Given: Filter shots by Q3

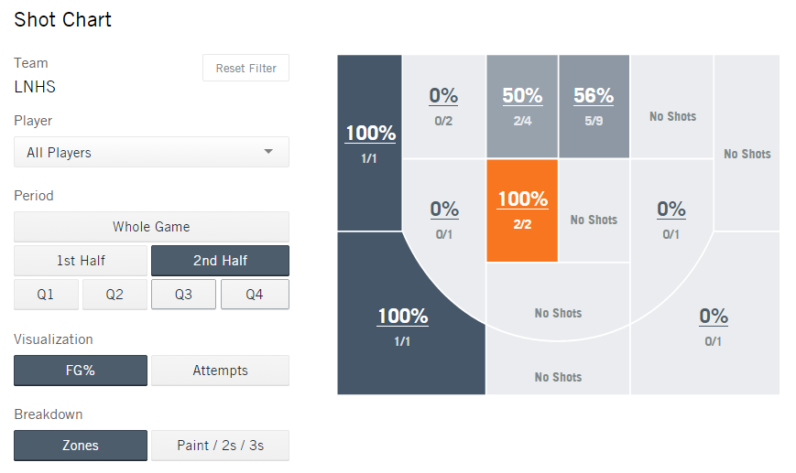Looking at the screenshot, I should click(183, 295).
